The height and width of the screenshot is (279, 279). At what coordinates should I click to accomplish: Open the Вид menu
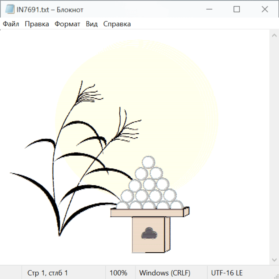tap(92, 24)
